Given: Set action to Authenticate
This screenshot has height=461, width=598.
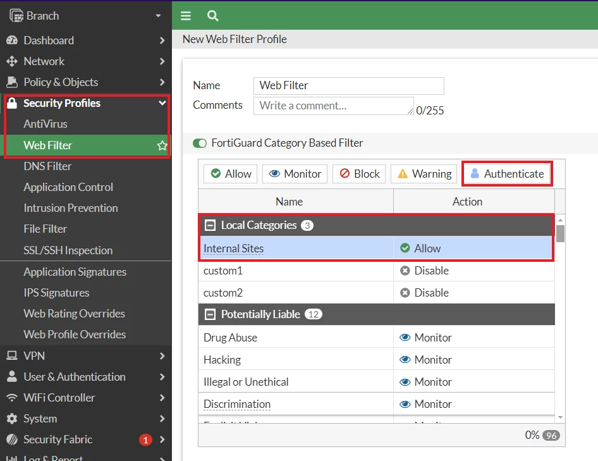Looking at the screenshot, I should (507, 174).
